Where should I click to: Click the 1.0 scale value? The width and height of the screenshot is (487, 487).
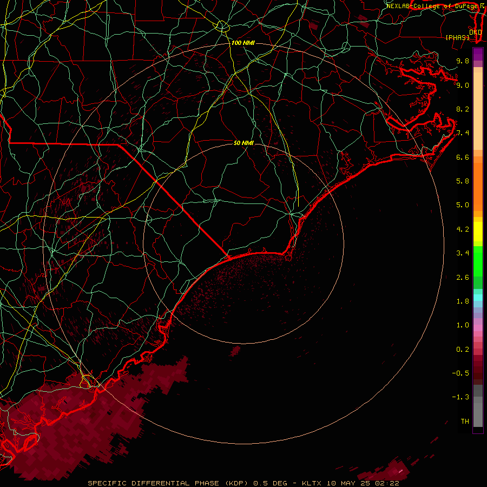463,325
